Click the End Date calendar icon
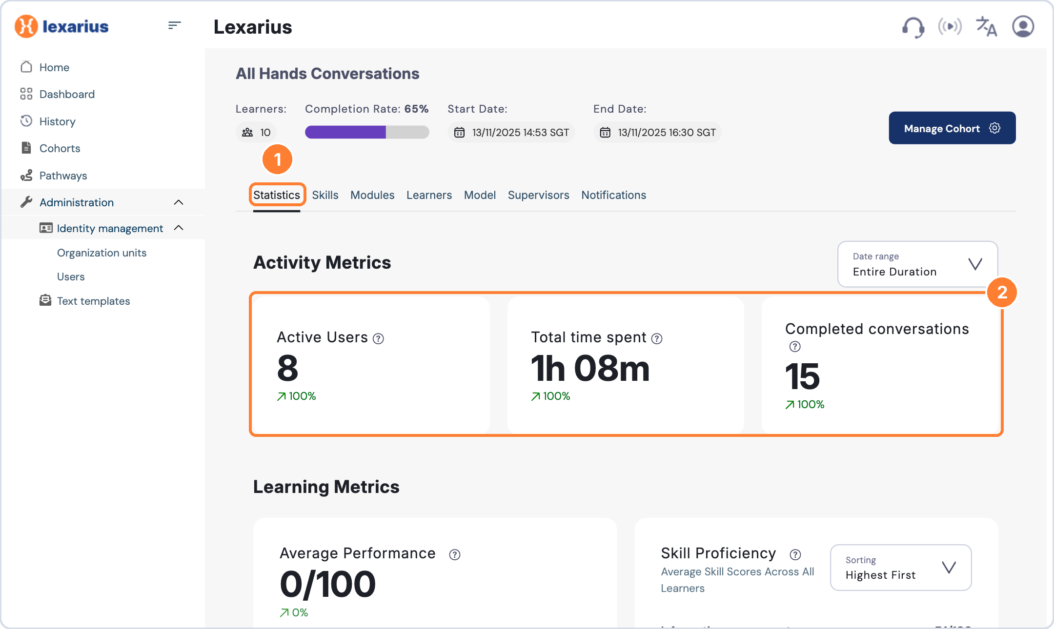Image resolution: width=1054 pixels, height=629 pixels. coord(605,132)
